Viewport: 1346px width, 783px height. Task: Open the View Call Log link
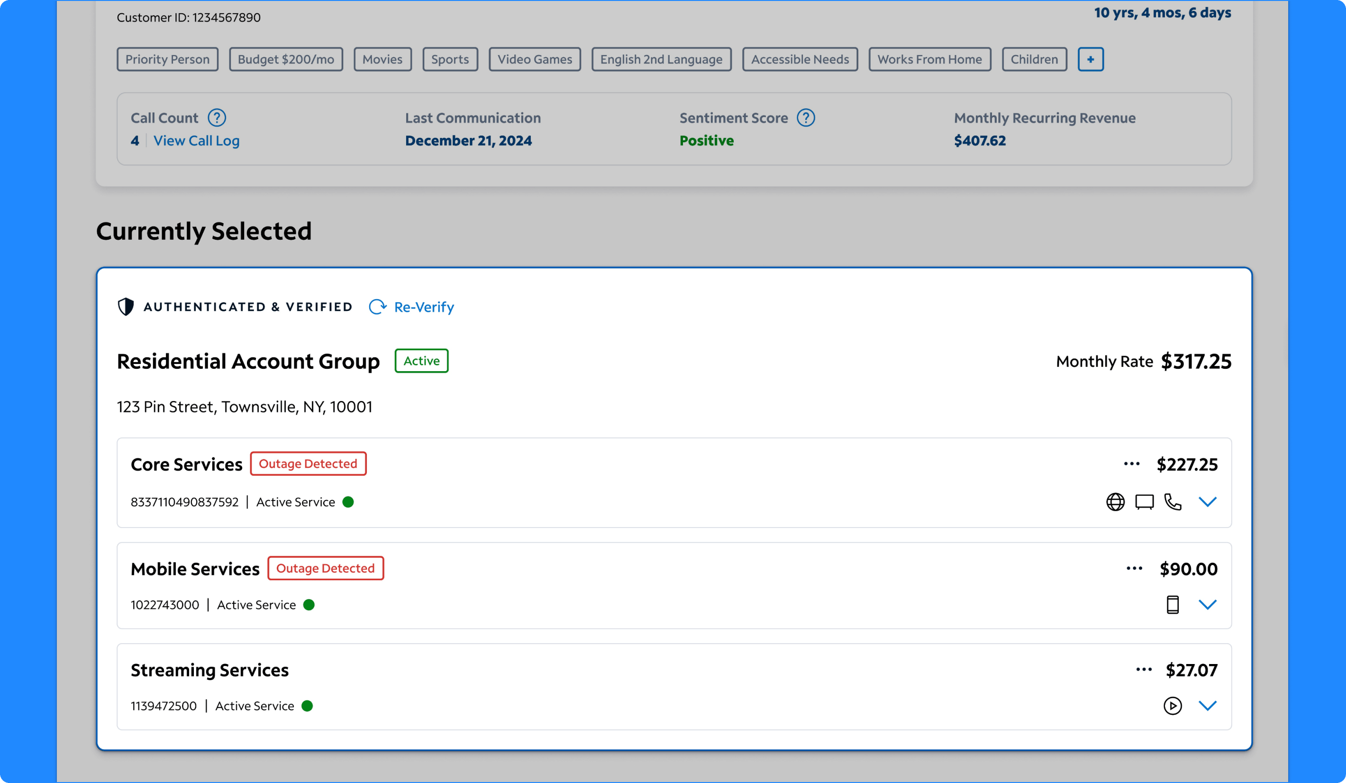tap(196, 140)
